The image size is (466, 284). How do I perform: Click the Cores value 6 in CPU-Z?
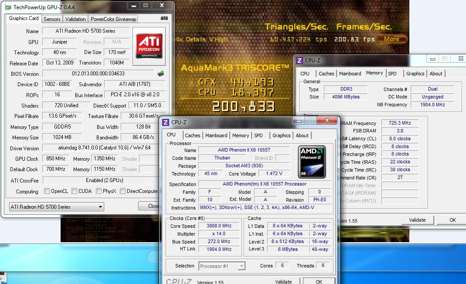click(x=282, y=266)
